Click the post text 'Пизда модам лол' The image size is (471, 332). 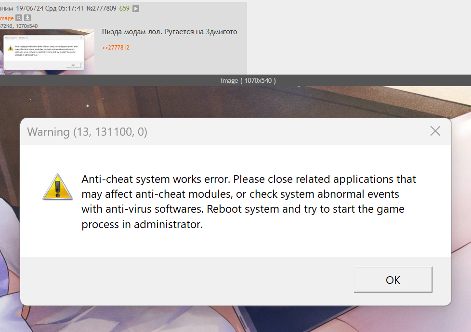tap(132, 32)
